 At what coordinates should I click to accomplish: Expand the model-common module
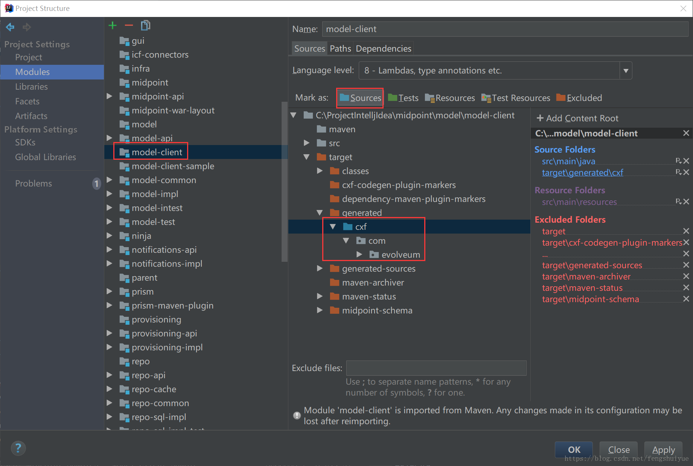[x=110, y=180]
